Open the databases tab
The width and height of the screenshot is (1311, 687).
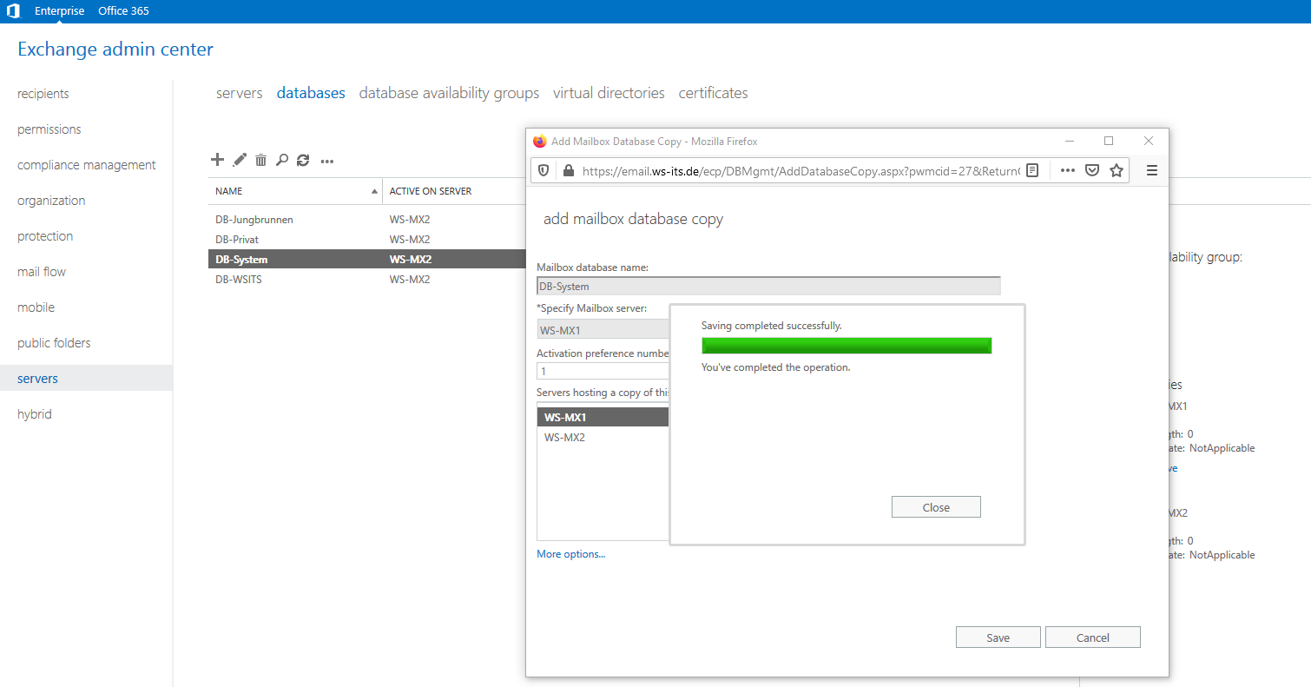(311, 93)
